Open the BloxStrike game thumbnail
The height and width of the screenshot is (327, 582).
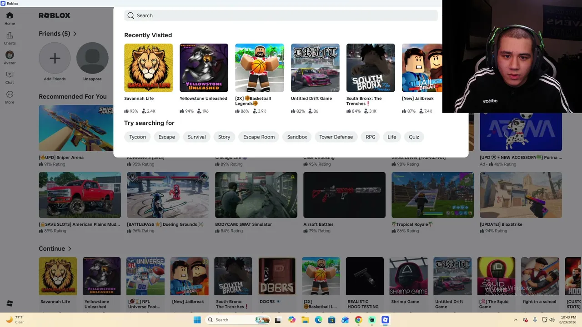tap(521, 195)
